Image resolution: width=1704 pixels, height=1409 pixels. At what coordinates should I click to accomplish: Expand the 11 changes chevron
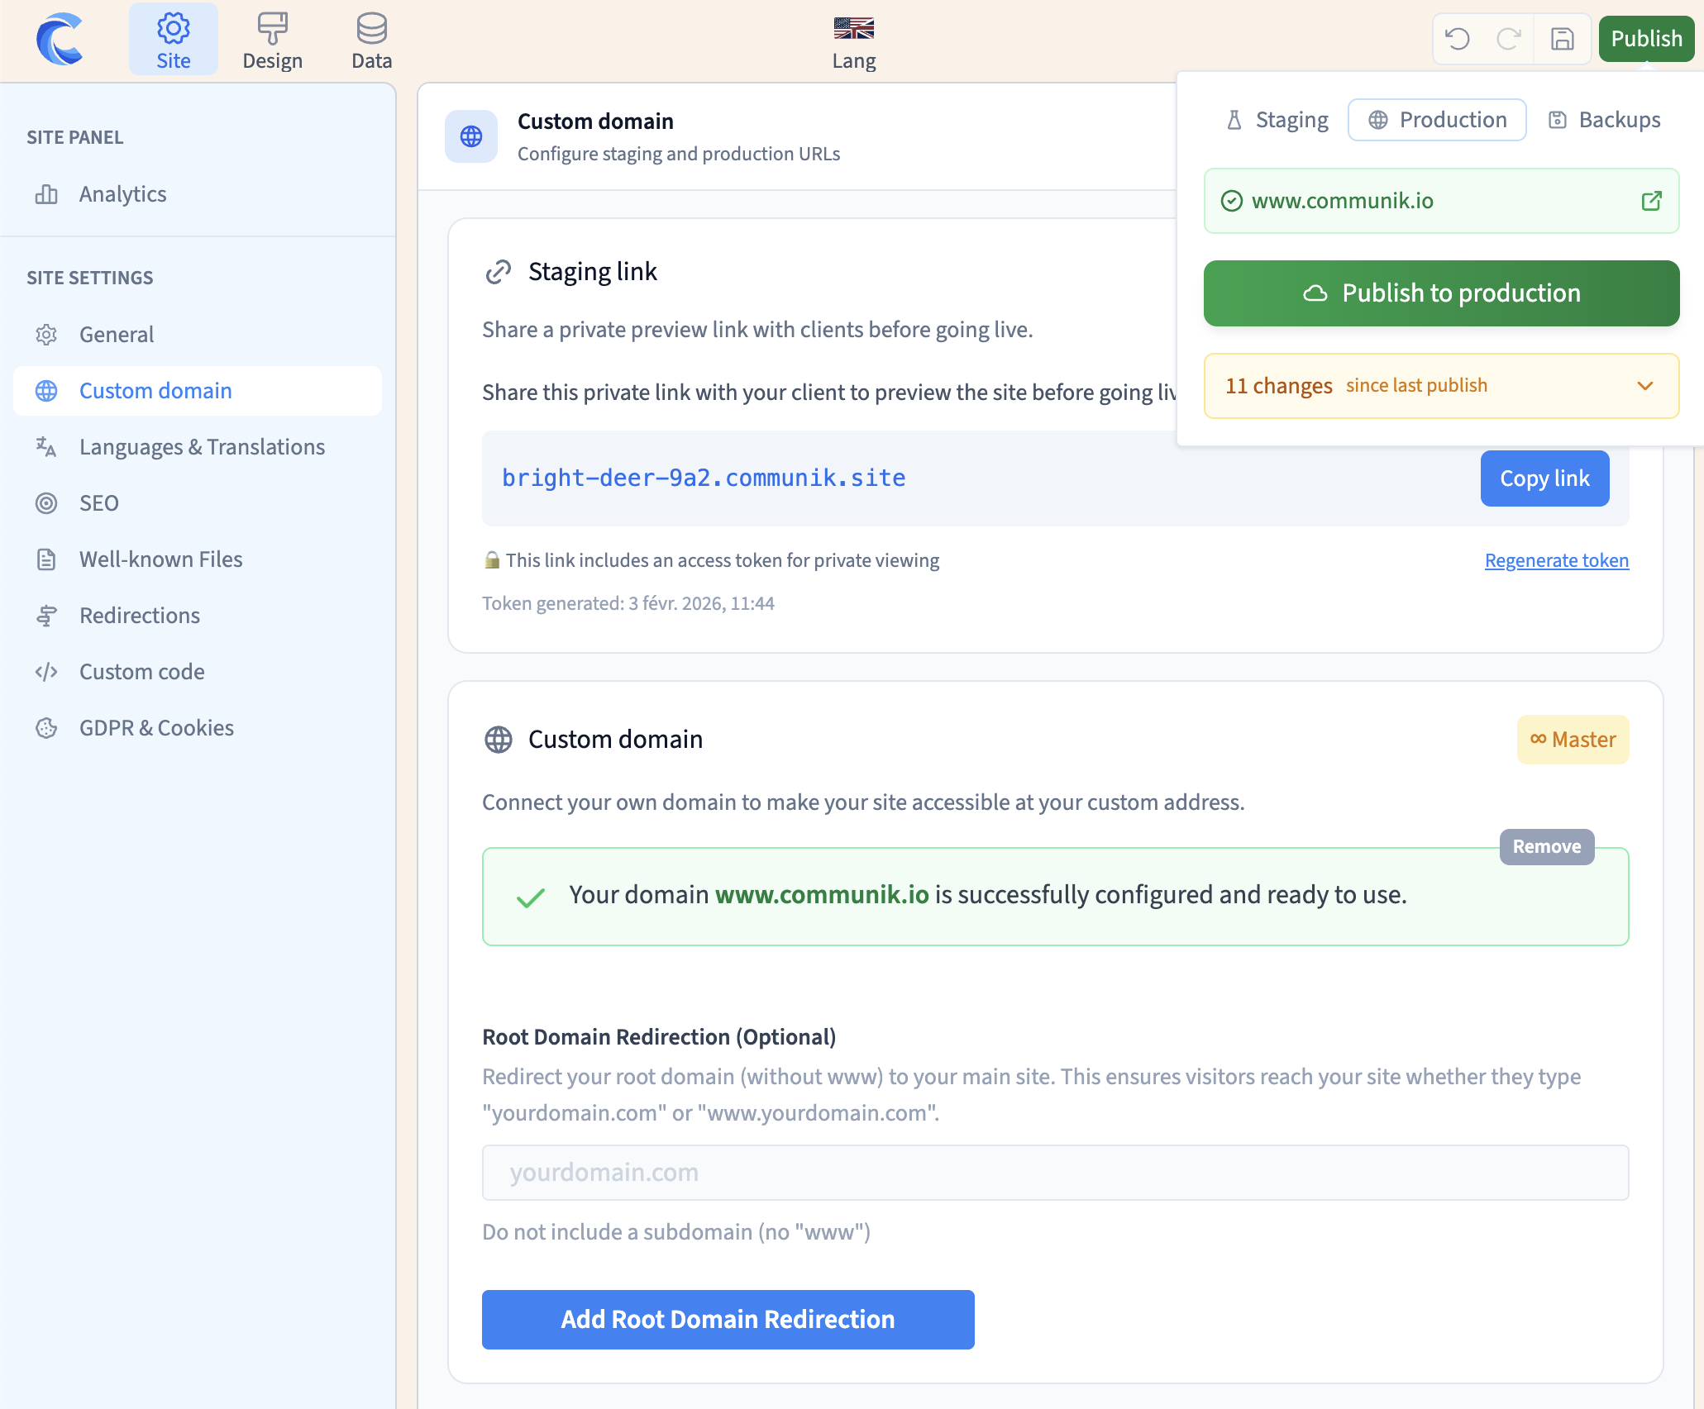[x=1644, y=386]
